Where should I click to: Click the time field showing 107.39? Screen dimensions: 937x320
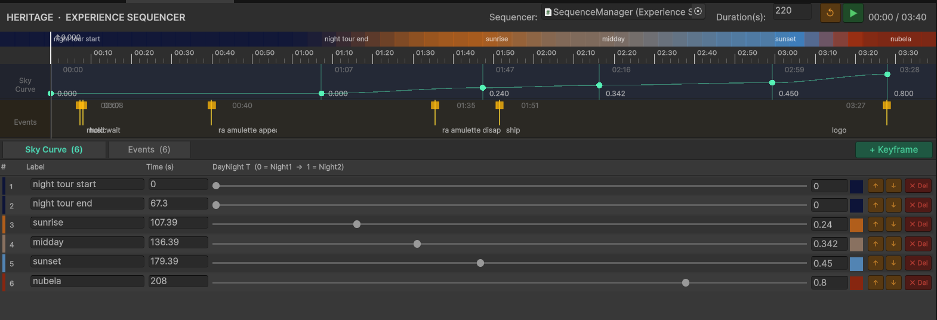[178, 223]
